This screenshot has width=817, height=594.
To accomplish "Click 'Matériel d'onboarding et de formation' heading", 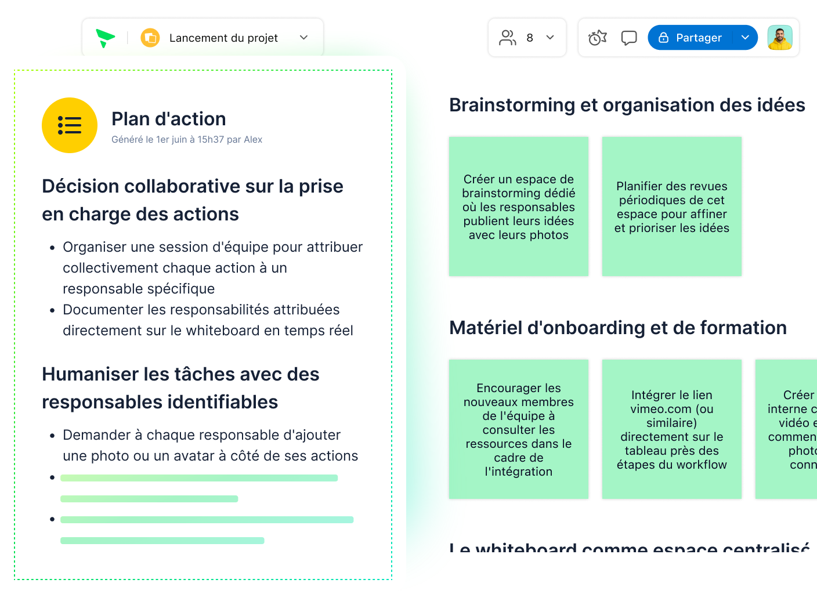I will click(x=618, y=328).
